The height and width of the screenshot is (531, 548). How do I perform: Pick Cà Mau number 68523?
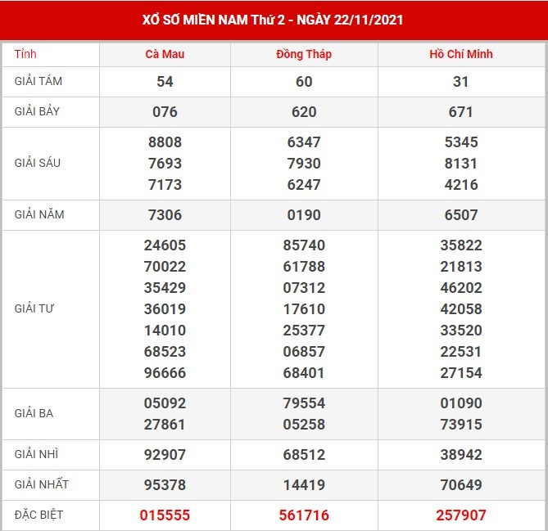pyautogui.click(x=165, y=352)
